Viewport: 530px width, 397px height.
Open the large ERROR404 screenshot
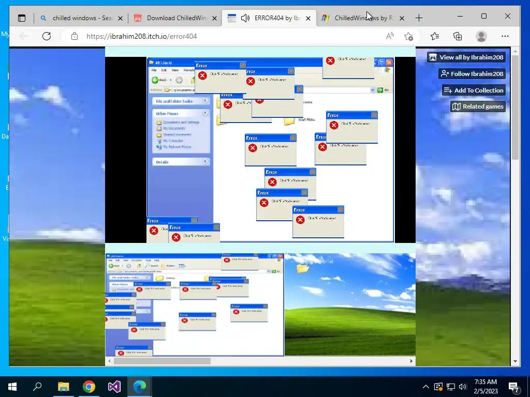point(260,149)
